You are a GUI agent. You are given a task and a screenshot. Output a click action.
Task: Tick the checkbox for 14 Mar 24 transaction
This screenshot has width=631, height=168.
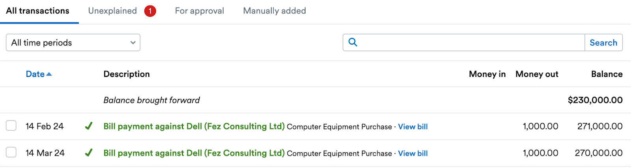pyautogui.click(x=11, y=152)
